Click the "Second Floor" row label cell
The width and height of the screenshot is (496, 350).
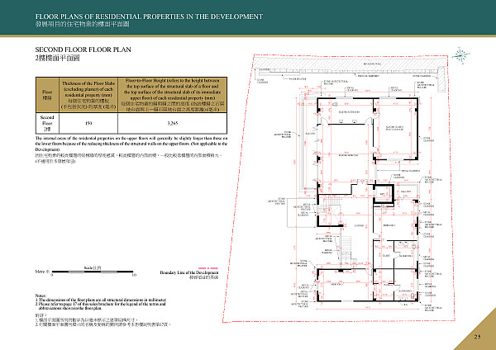[46, 122]
